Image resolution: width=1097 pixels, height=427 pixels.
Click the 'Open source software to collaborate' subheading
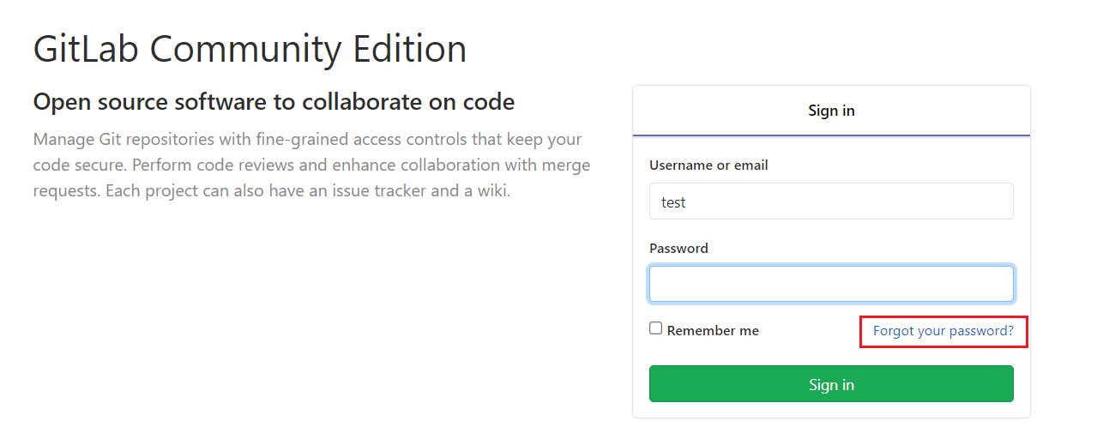[x=274, y=103]
